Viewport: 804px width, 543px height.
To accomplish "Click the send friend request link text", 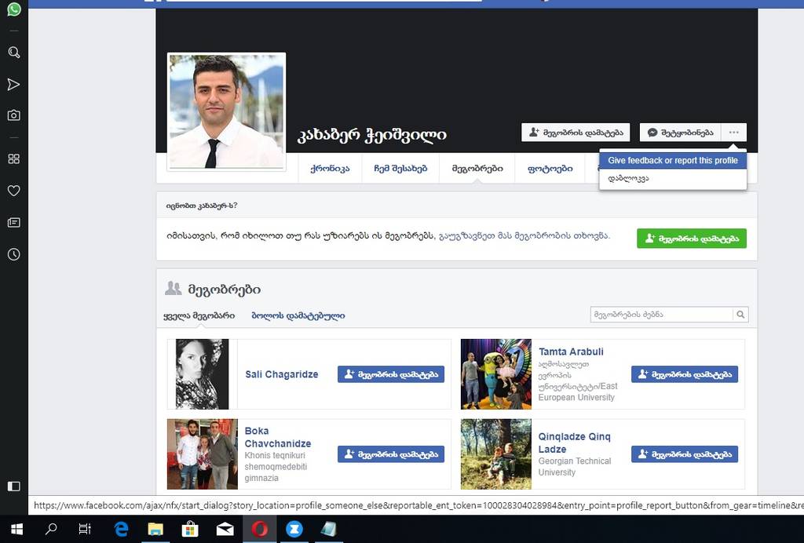I will [x=524, y=235].
